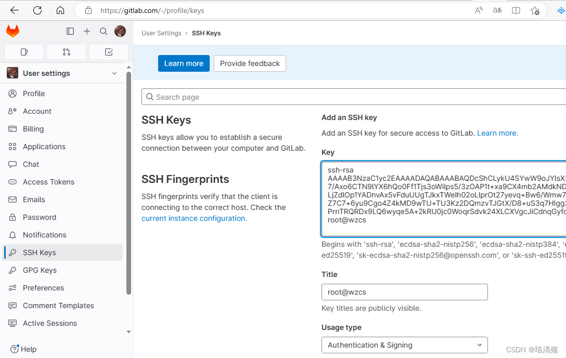This screenshot has height=358, width=566.
Task: Click the GitLab fox logo
Action: click(x=12, y=31)
